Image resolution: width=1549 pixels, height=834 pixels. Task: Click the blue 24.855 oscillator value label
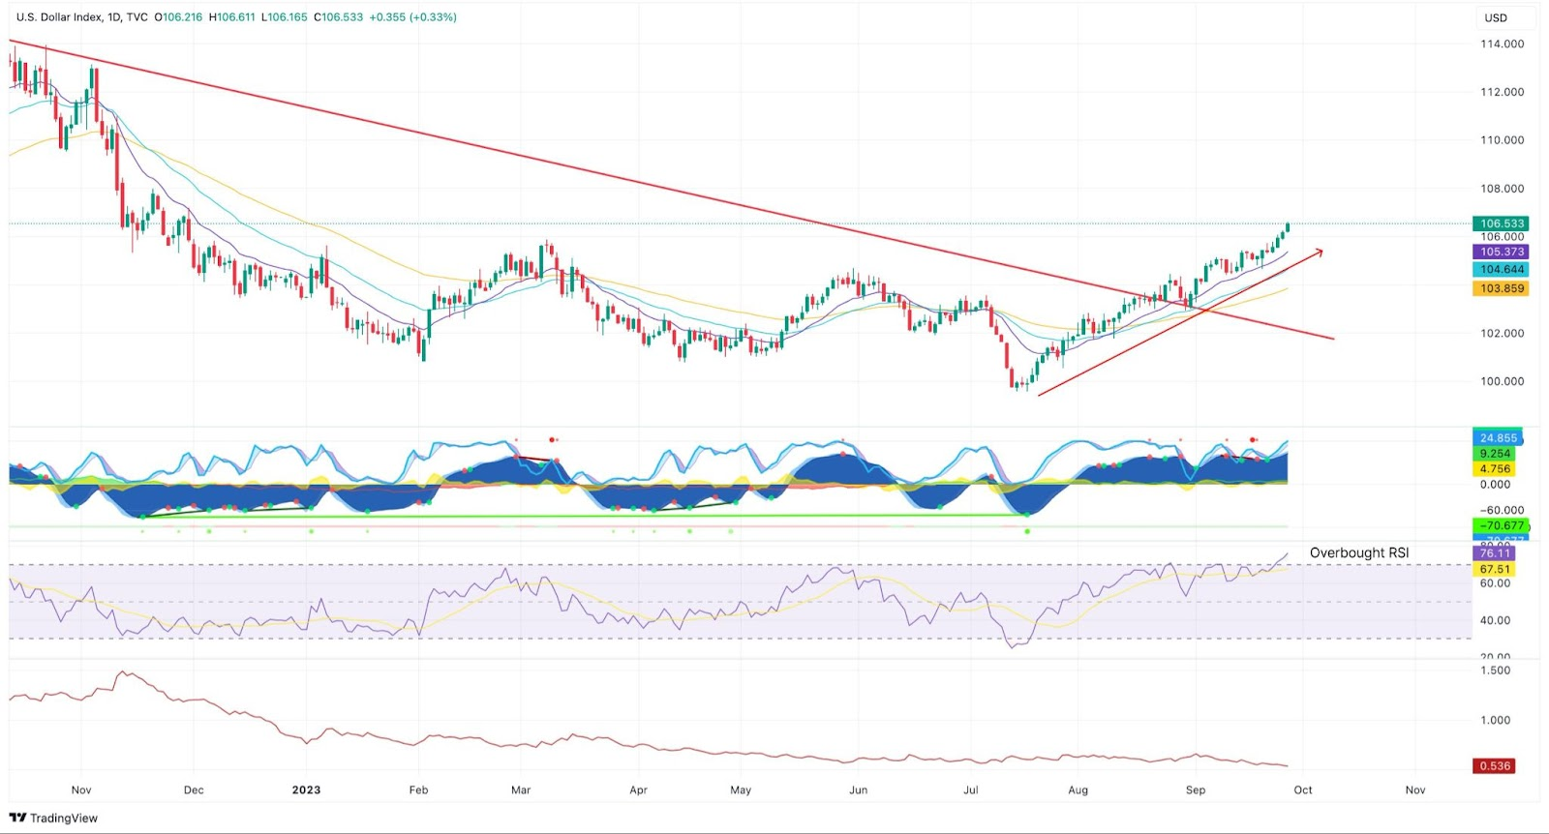coord(1498,438)
